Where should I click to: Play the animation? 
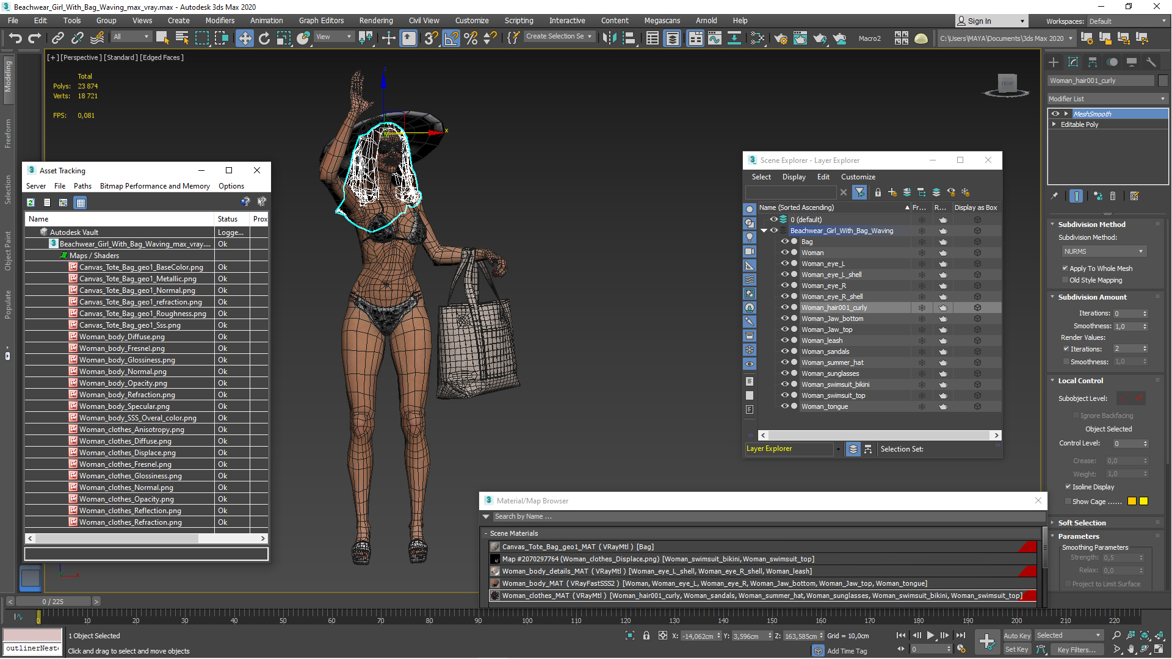(930, 635)
